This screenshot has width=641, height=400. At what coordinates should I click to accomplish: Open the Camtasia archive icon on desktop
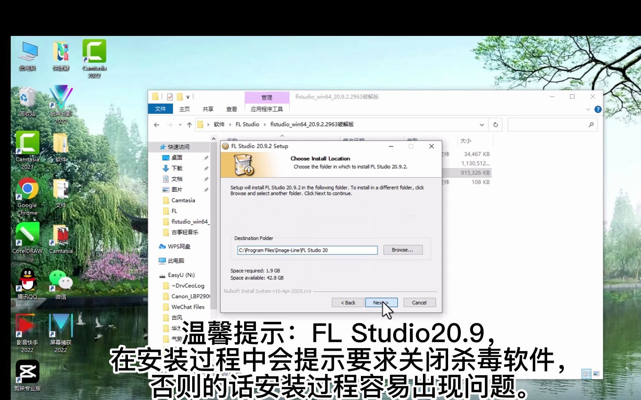point(61,239)
